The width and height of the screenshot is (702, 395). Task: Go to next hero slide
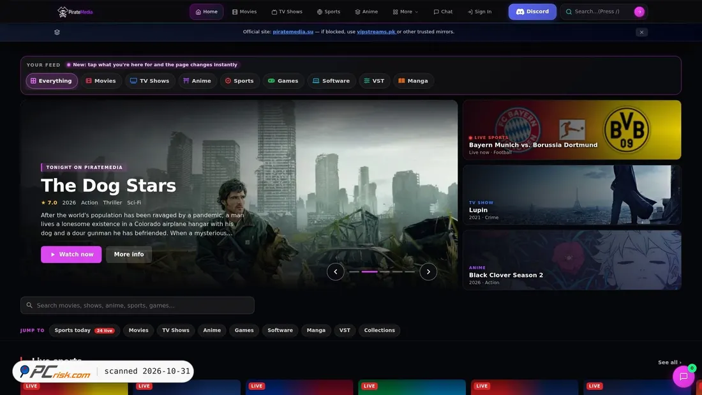pos(428,272)
